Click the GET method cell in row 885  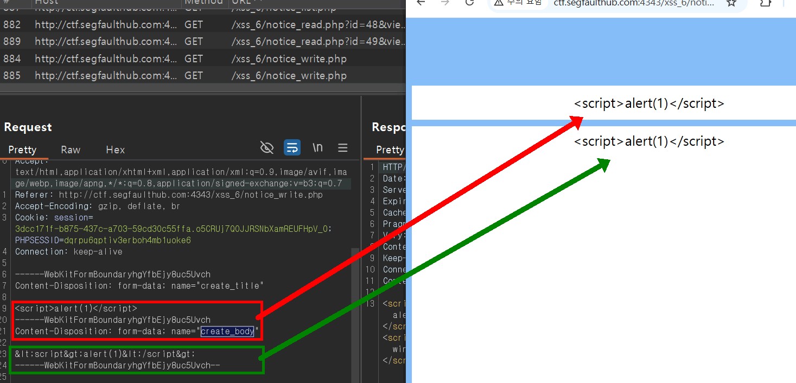coord(194,75)
